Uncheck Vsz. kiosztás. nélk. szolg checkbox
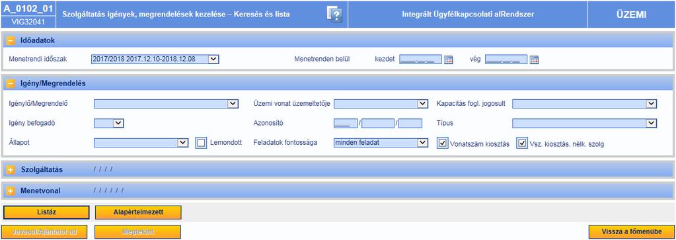Image resolution: width=676 pixels, height=240 pixels. 522,143
